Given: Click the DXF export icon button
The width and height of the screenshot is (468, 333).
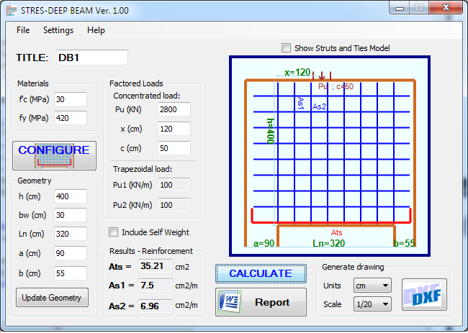Looking at the screenshot, I should pos(424,295).
